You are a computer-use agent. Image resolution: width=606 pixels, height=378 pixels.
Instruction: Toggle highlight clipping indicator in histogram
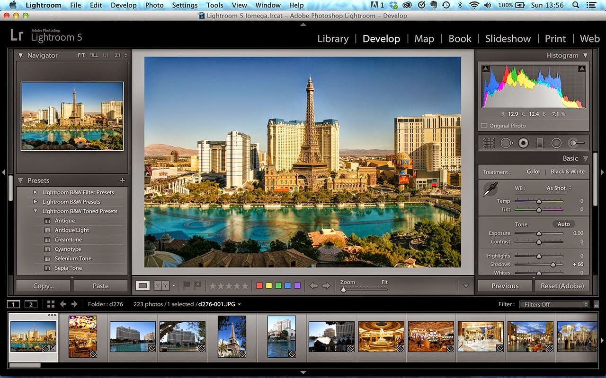point(582,69)
